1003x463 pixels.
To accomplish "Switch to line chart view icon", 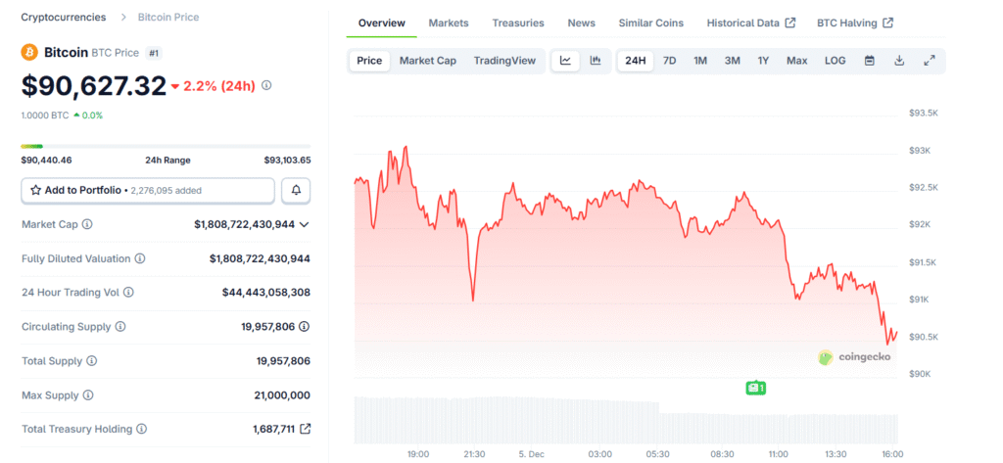I will 565,61.
